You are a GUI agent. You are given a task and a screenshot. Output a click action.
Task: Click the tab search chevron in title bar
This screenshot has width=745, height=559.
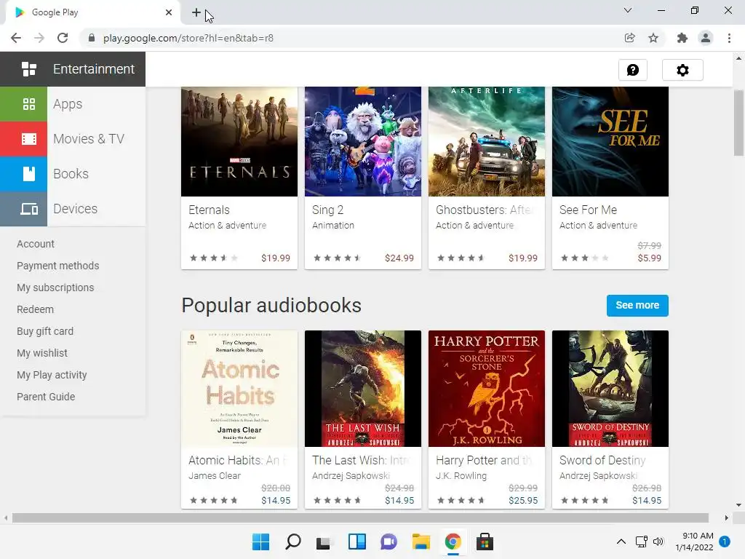click(628, 10)
